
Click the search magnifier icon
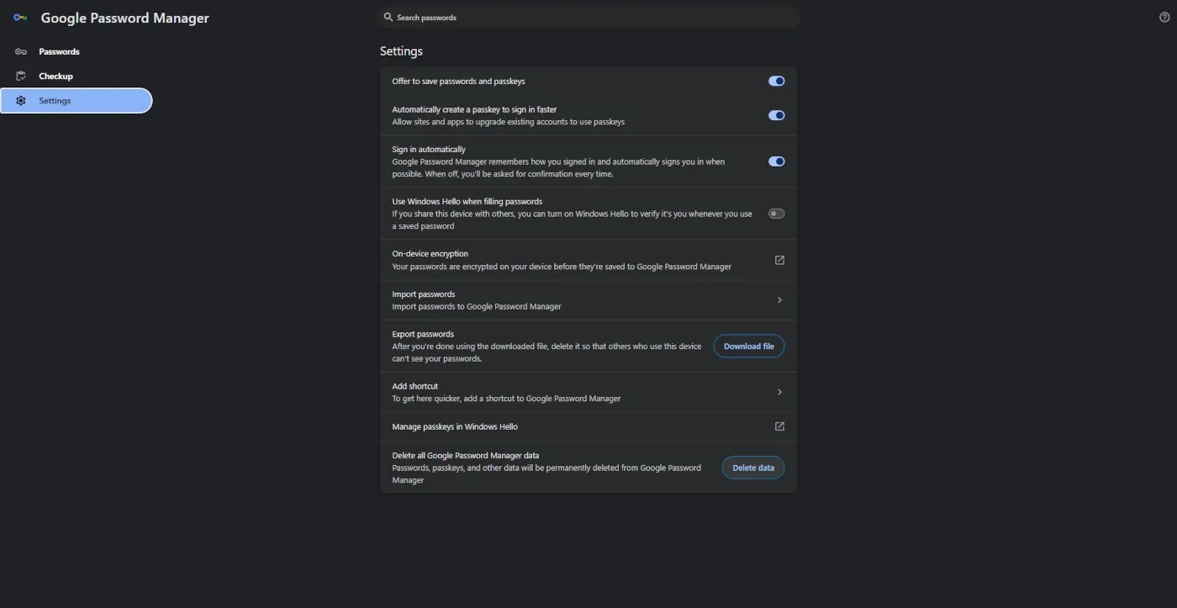(x=388, y=17)
